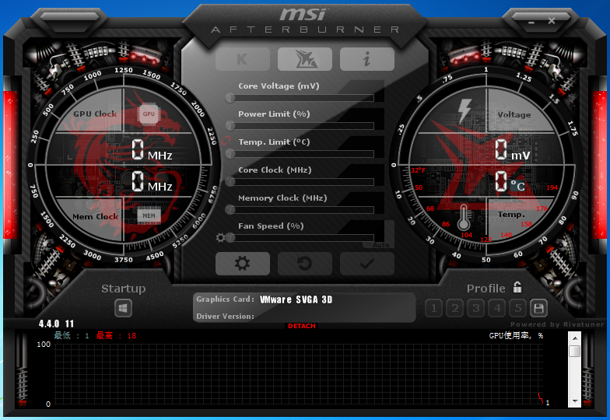Open the information panel button
610x420 pixels.
tap(366, 59)
